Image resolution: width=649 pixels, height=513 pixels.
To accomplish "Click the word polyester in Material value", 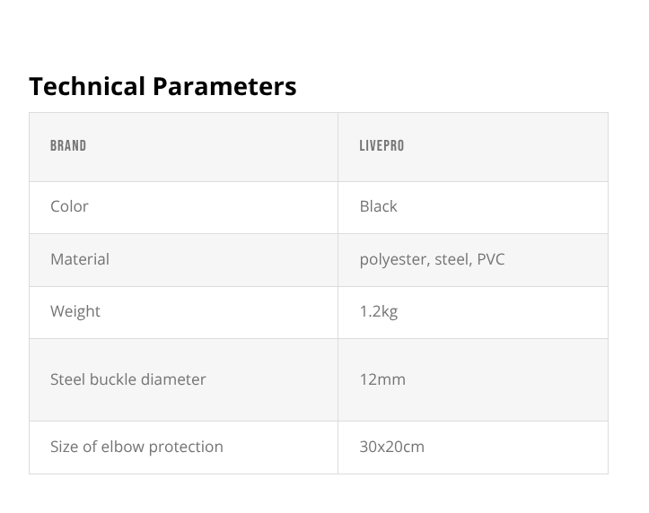I will point(394,259).
